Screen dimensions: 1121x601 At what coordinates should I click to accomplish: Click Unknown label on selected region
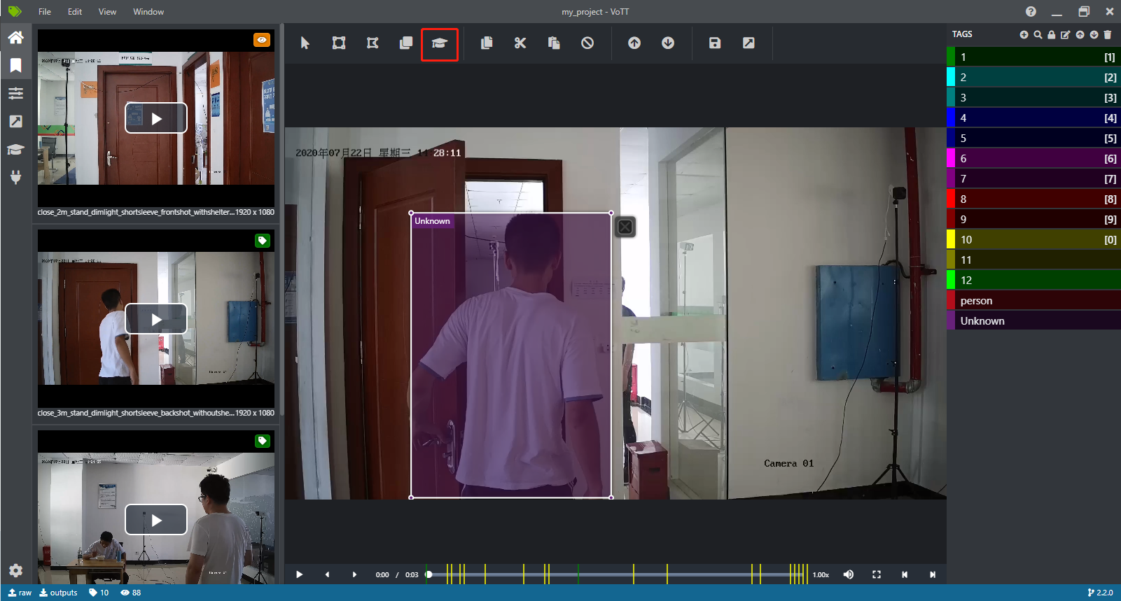(432, 221)
